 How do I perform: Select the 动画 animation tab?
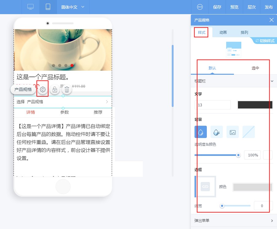[223, 32]
